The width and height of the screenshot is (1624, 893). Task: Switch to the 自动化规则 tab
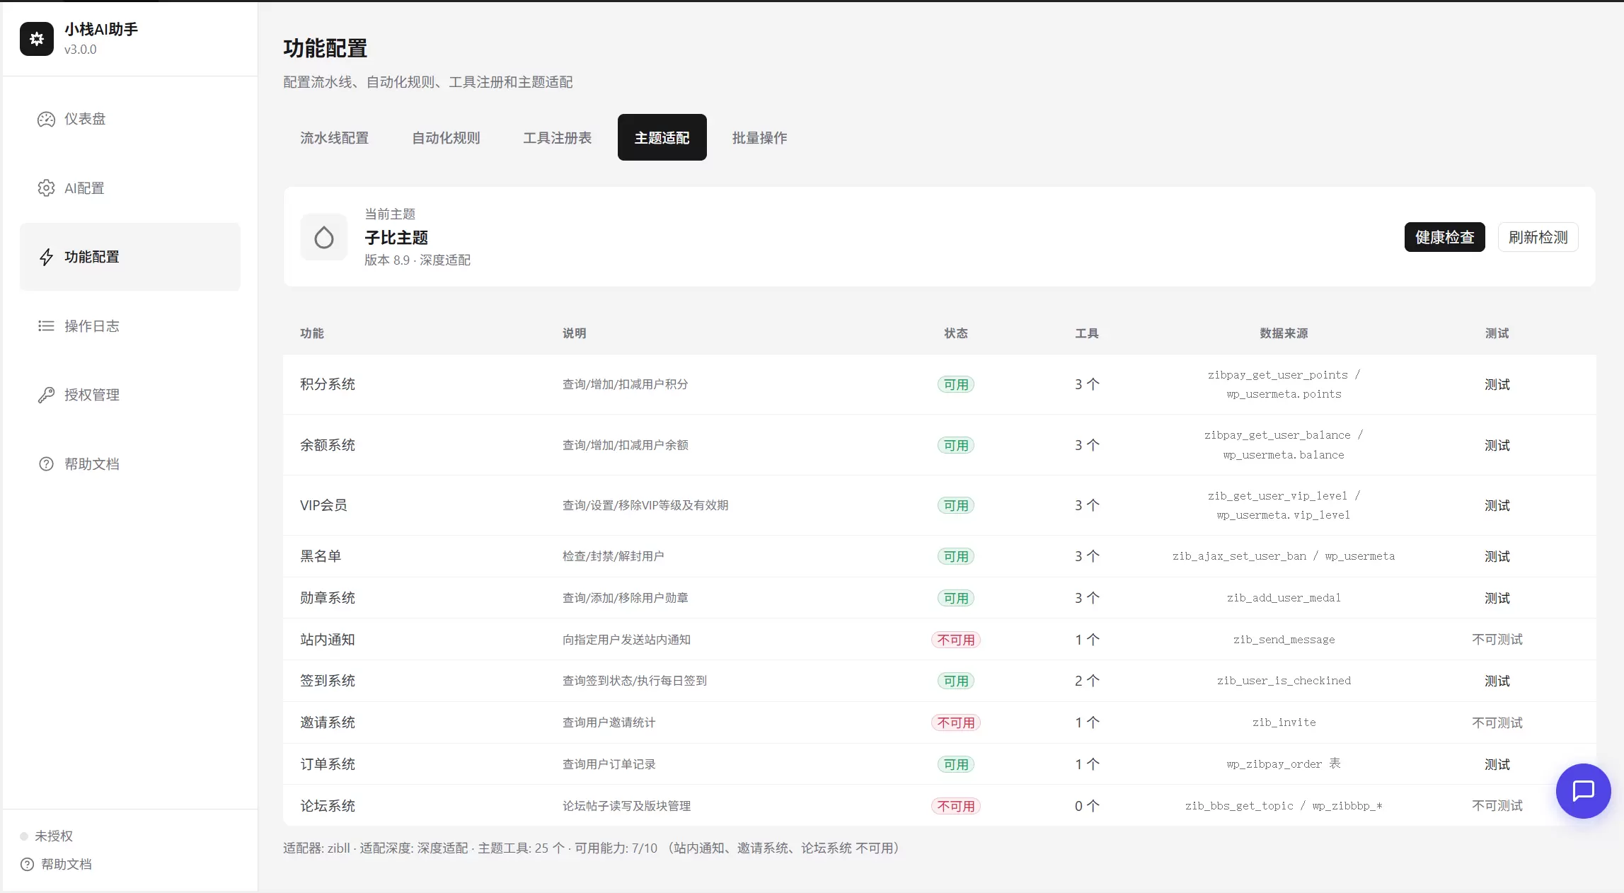point(446,137)
